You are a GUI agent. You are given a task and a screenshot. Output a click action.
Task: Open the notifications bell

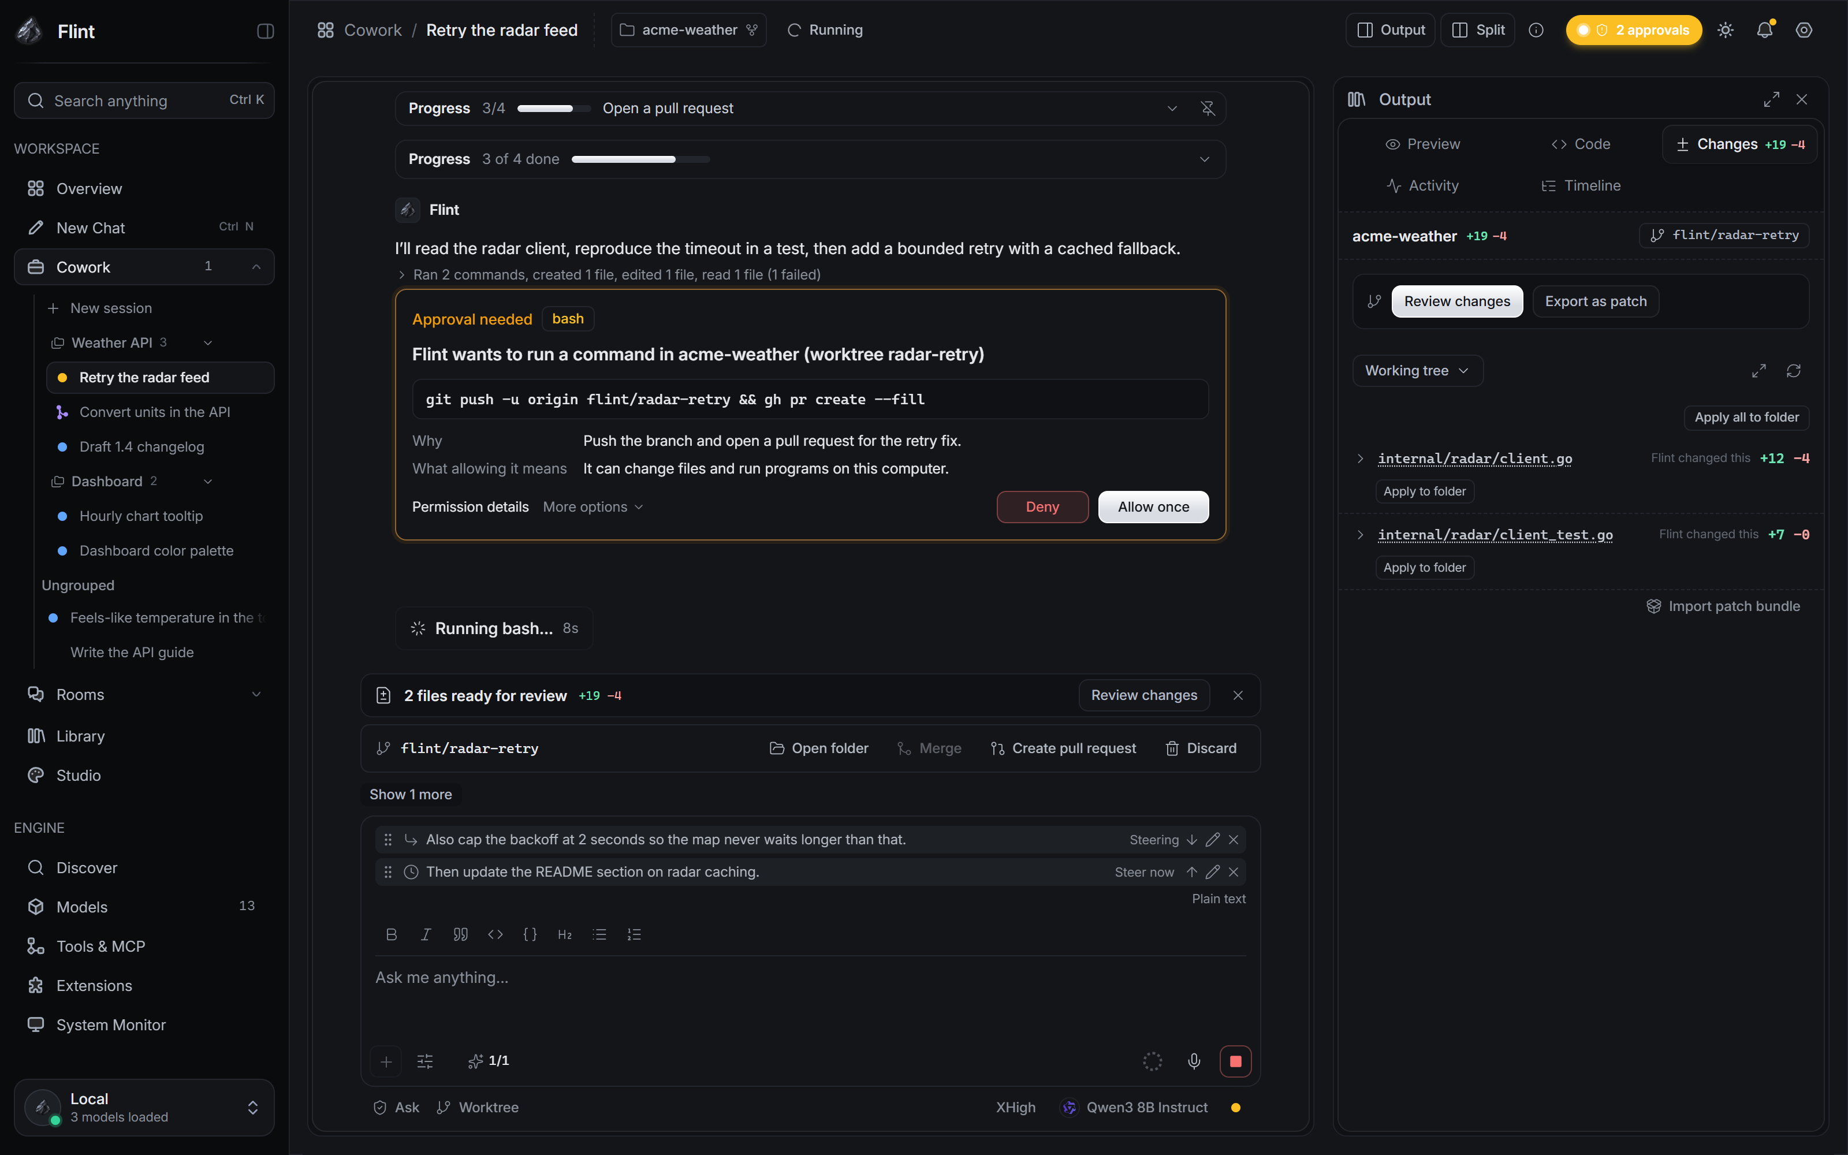pyautogui.click(x=1764, y=31)
